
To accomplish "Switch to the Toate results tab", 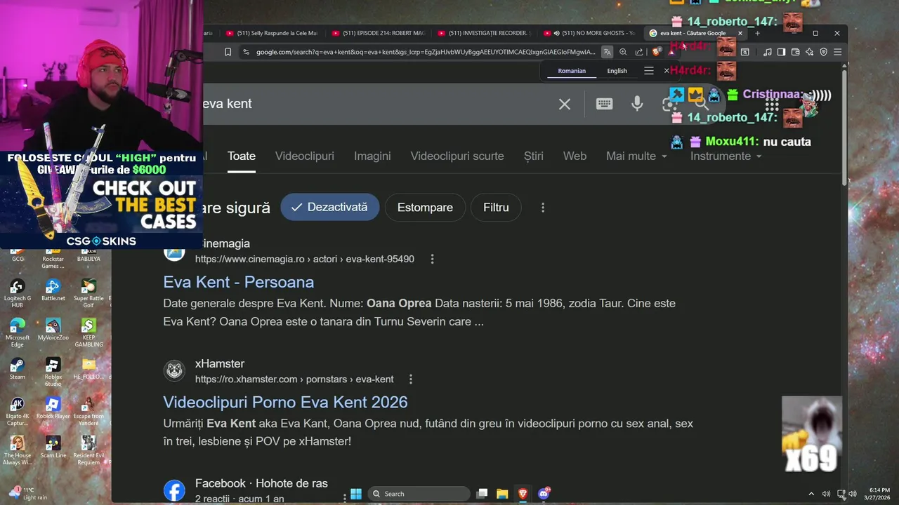I will 241,156.
